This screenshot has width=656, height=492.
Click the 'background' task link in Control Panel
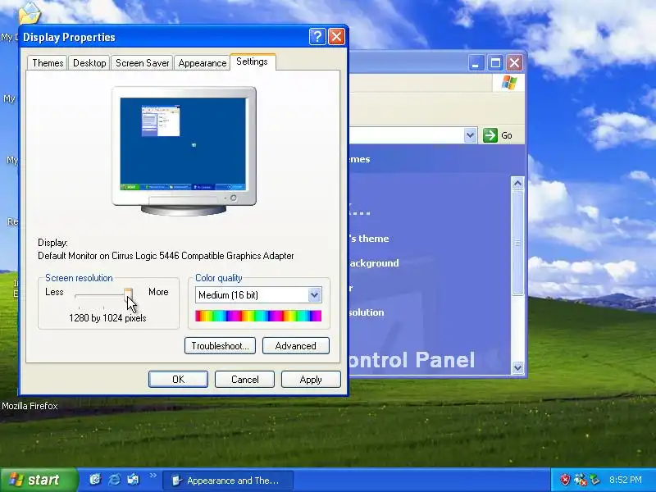pyautogui.click(x=374, y=263)
